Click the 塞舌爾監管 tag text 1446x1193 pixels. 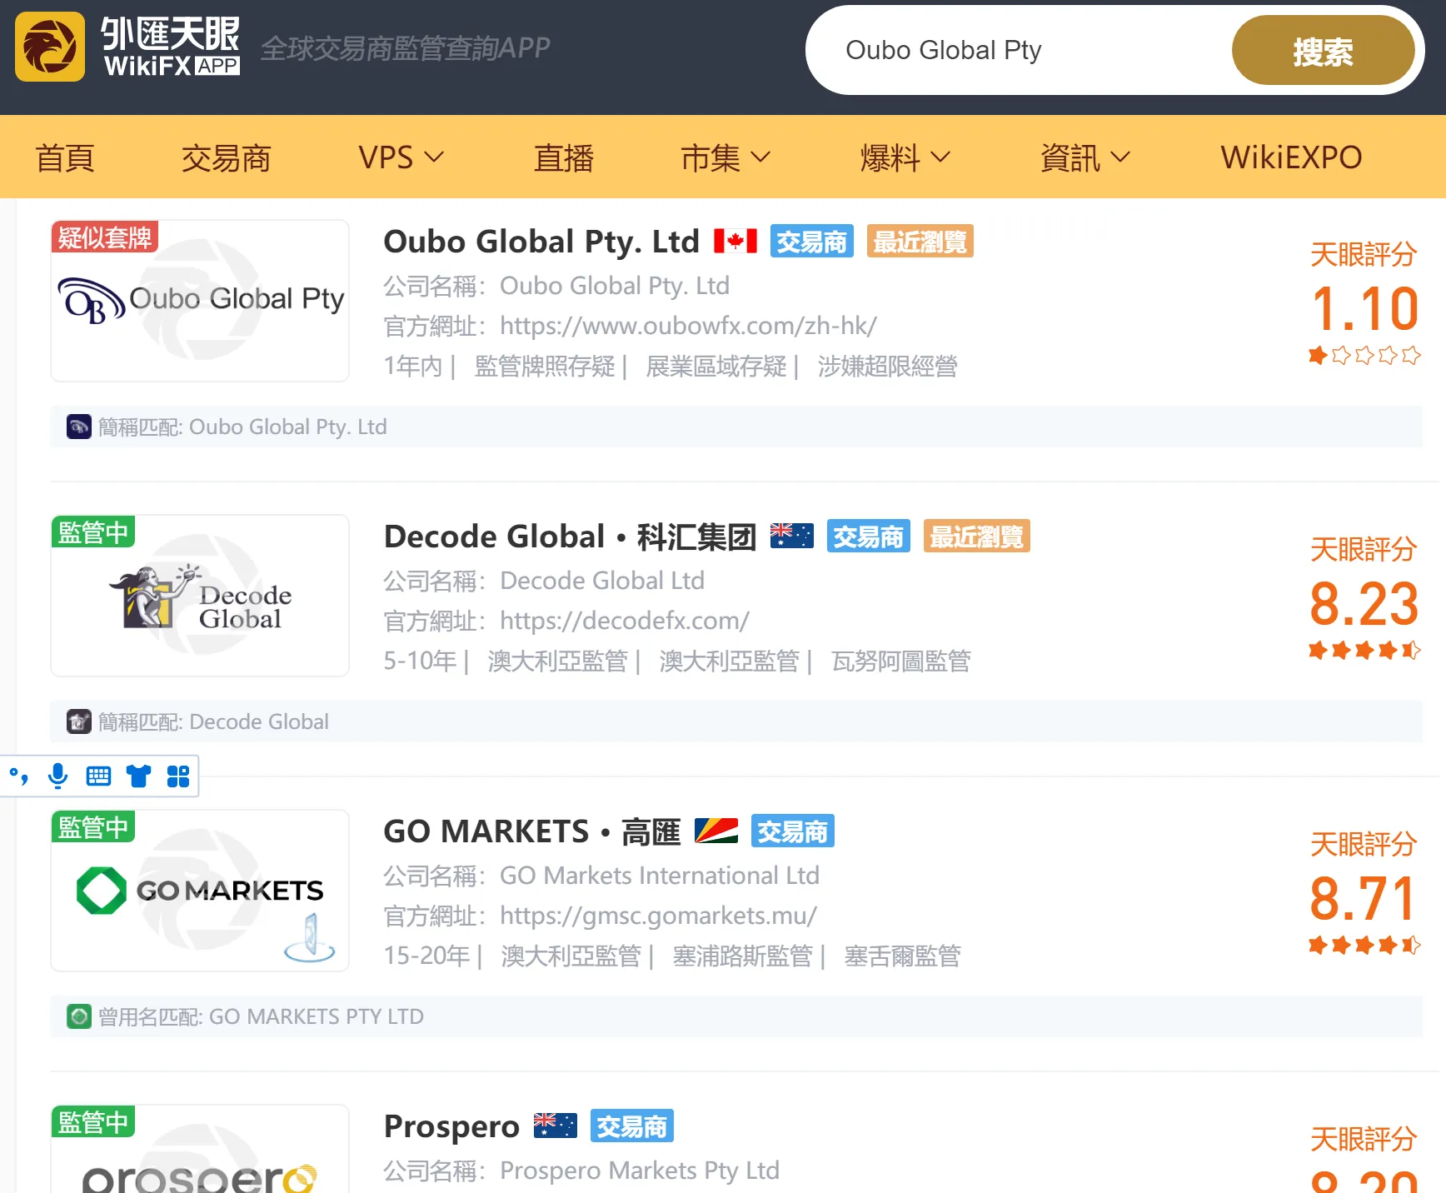(902, 956)
